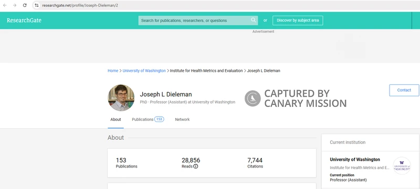Image resolution: width=420 pixels, height=189 pixels.
Task: Click University of Washington in Current institution
Action: [355, 160]
